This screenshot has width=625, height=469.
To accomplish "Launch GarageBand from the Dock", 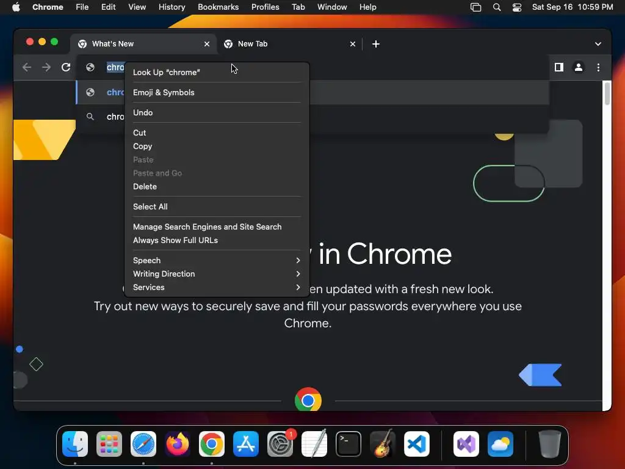I will 383,444.
